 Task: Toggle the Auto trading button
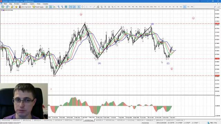tap(25, 7)
